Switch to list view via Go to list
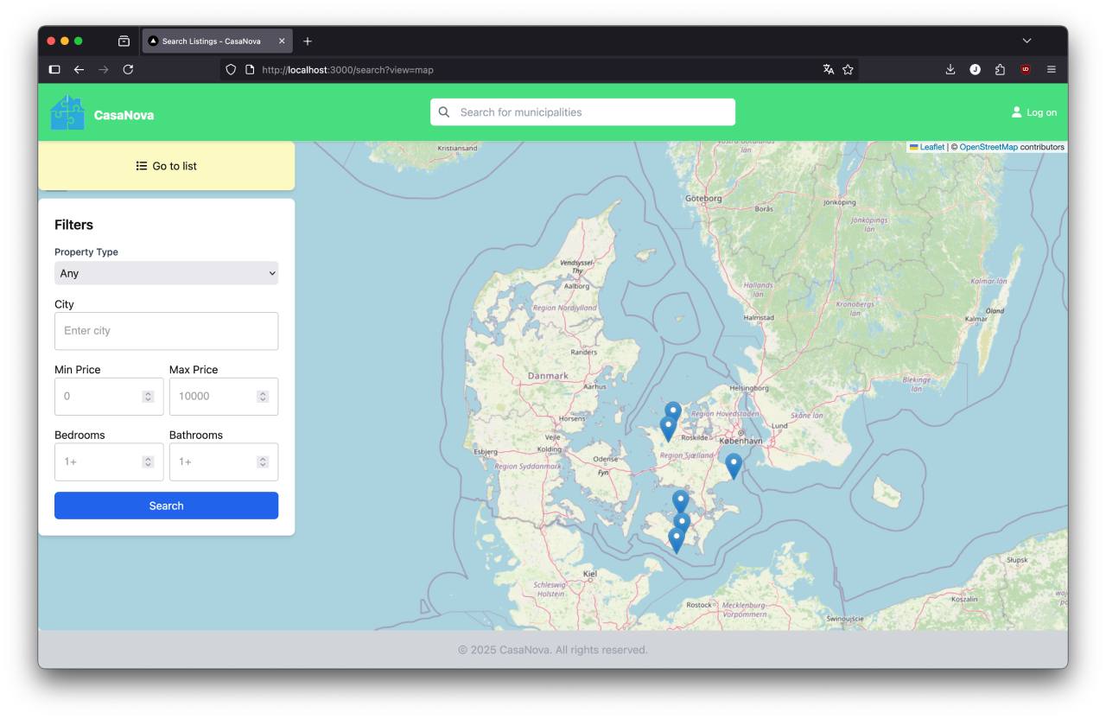The width and height of the screenshot is (1106, 719). 166,166
